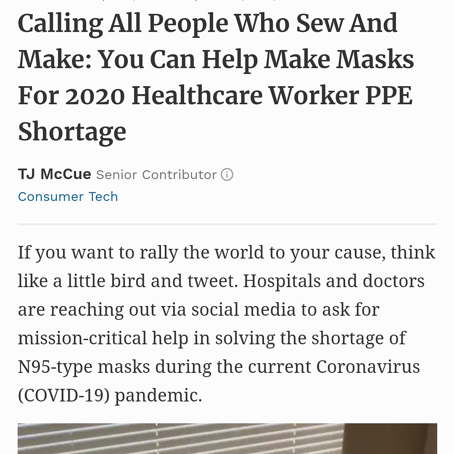Click the headline line 'Calling All People Who Sew And'
Screen dimensions: 454x454
[208, 24]
